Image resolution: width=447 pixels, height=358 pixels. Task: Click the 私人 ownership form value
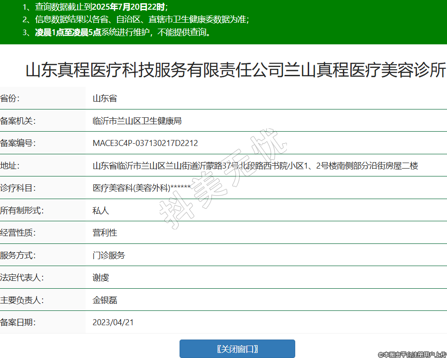[x=100, y=211]
